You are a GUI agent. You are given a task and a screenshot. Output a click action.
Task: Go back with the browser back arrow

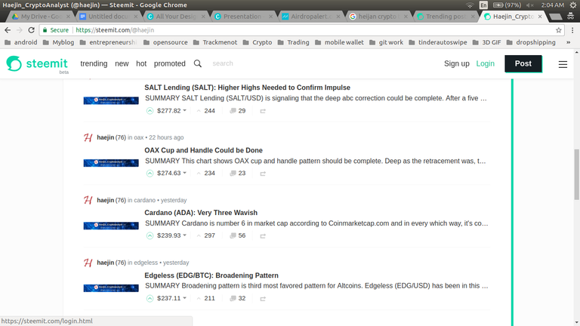click(8, 30)
